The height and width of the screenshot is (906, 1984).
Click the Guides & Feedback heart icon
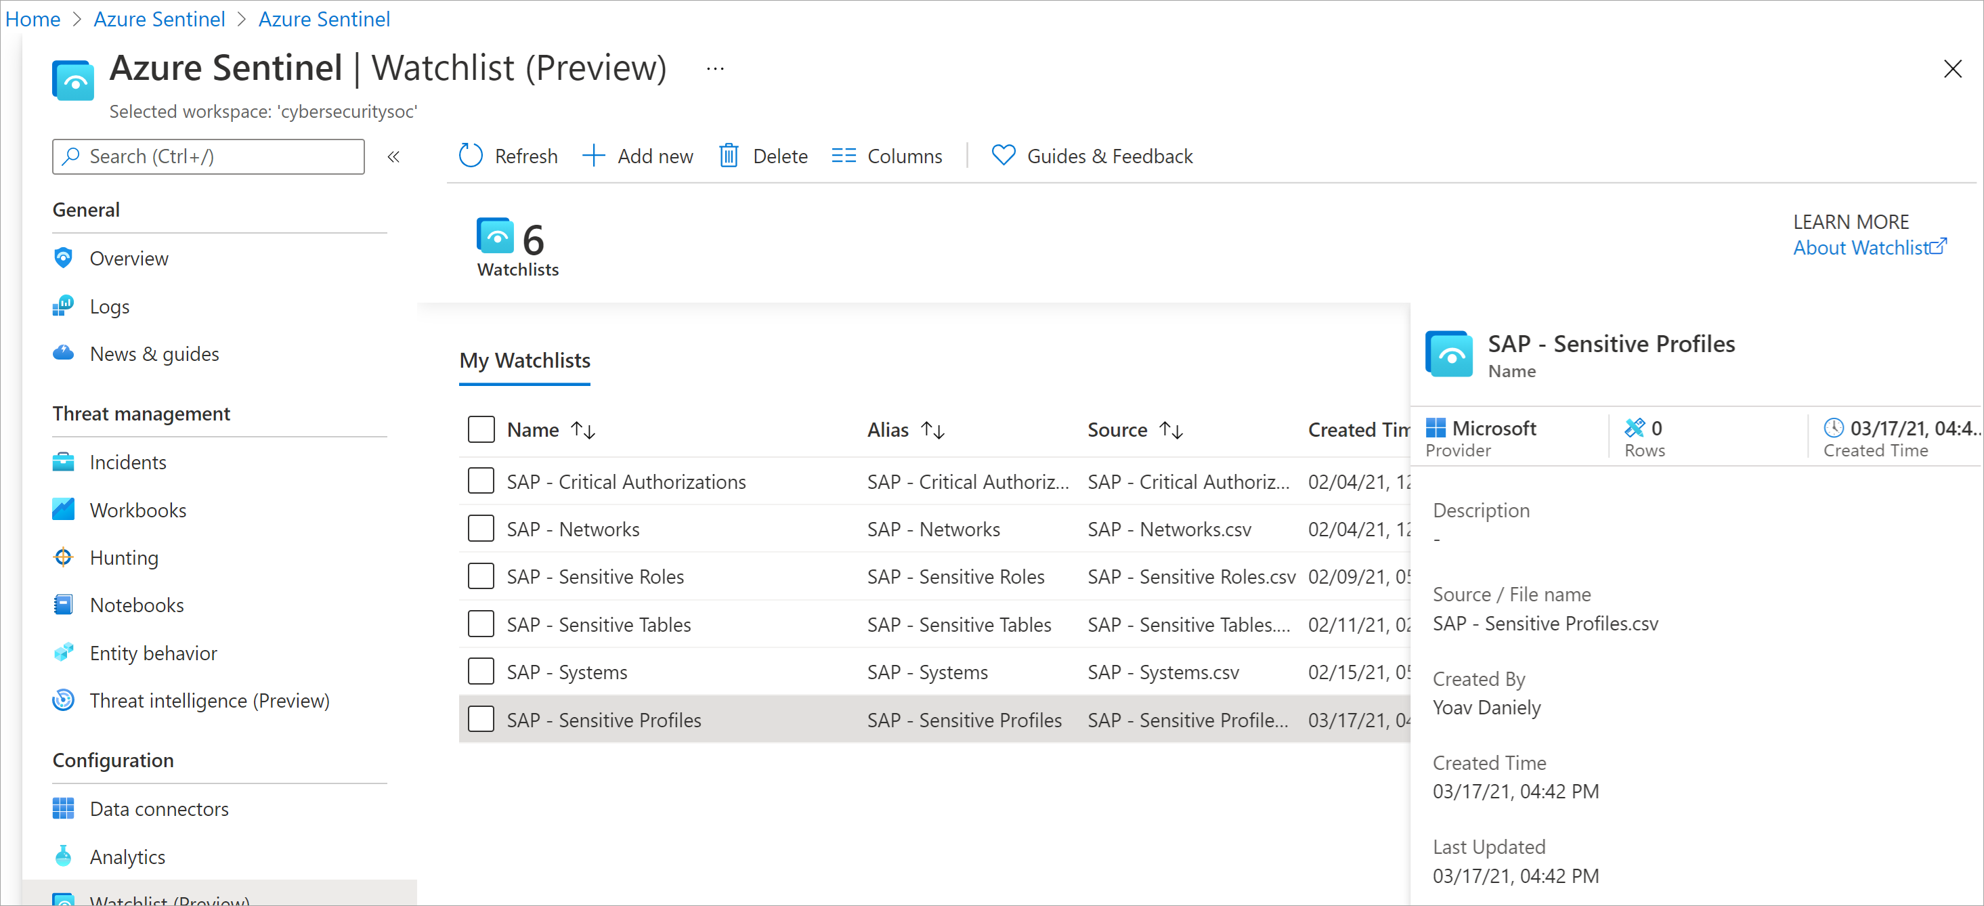point(1004,156)
